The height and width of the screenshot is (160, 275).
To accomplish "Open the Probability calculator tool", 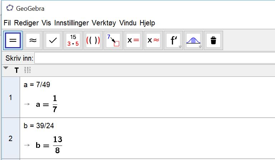I will [x=193, y=40].
